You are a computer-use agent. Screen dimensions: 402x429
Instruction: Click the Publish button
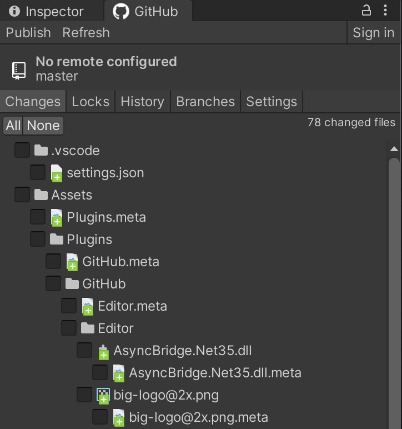pos(28,33)
